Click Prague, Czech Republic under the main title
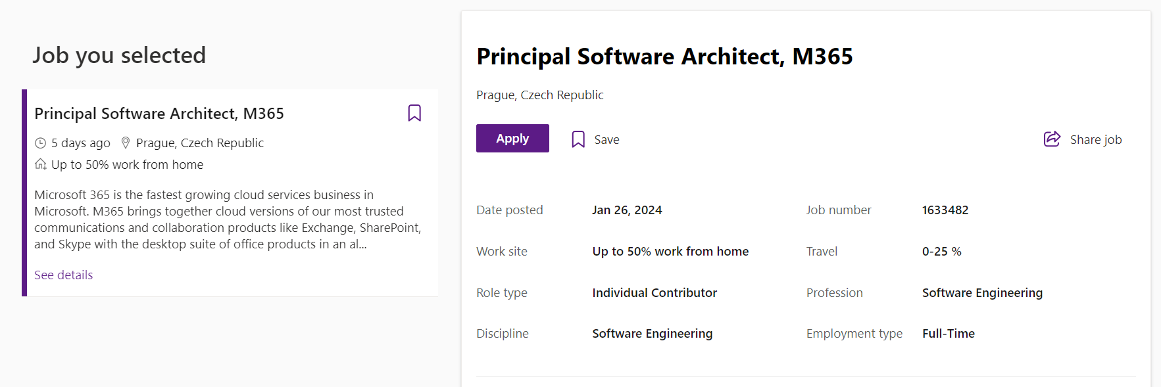The height and width of the screenshot is (387, 1161). tap(539, 95)
